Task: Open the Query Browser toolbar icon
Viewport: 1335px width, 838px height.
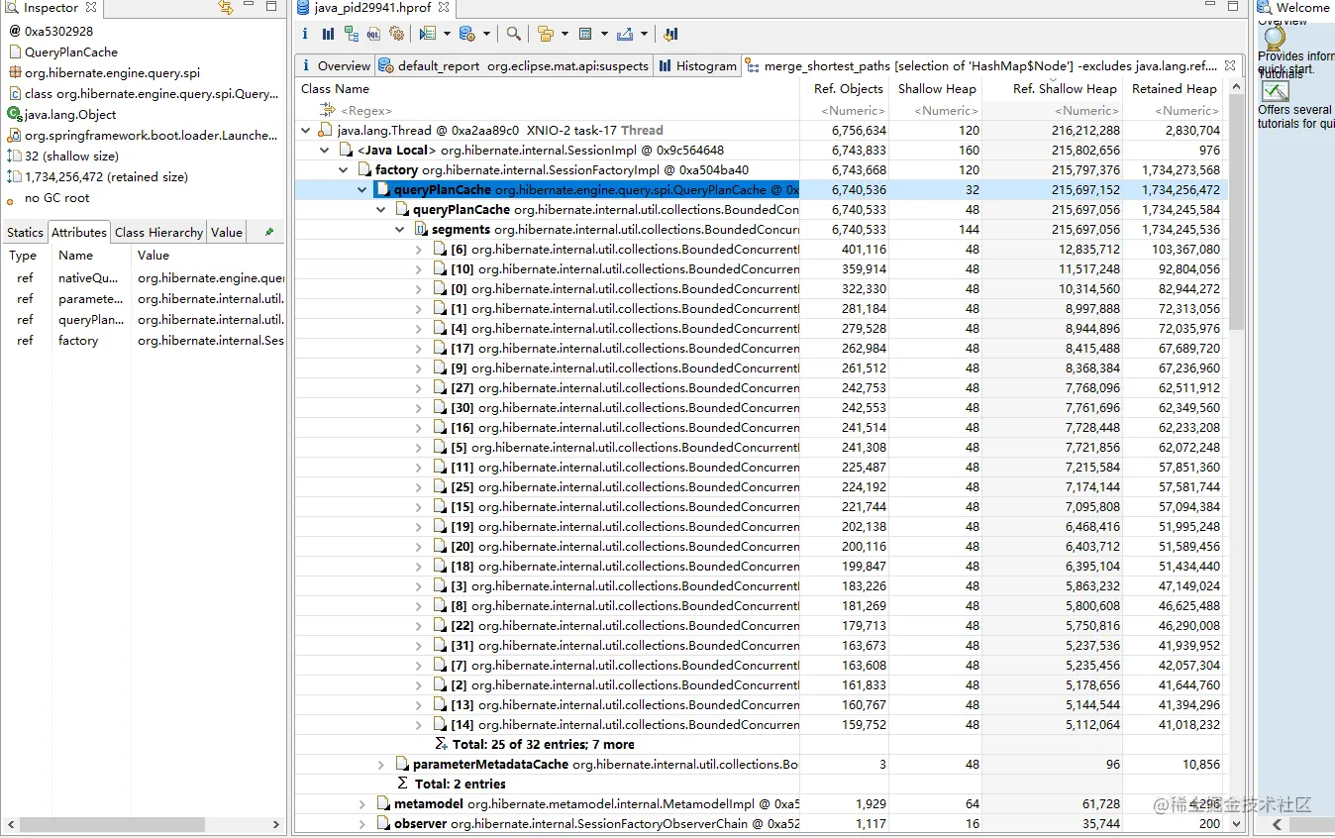Action: (467, 34)
